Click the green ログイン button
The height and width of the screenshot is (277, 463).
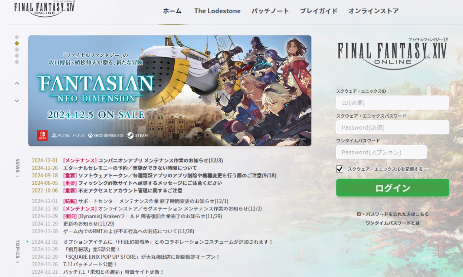[392, 188]
